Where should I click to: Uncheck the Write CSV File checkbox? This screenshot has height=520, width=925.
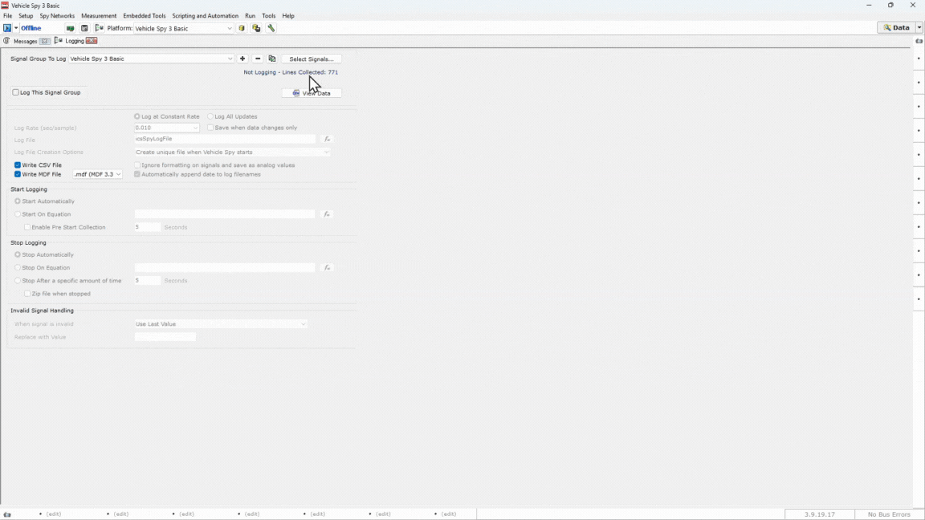[18, 165]
